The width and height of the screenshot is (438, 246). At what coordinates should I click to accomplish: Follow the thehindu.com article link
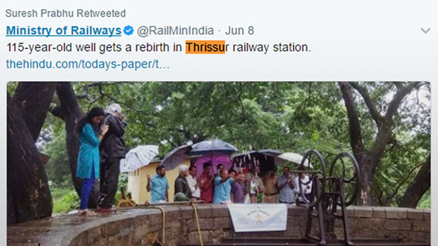[x=88, y=64]
